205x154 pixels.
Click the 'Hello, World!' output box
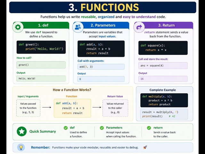41,78
